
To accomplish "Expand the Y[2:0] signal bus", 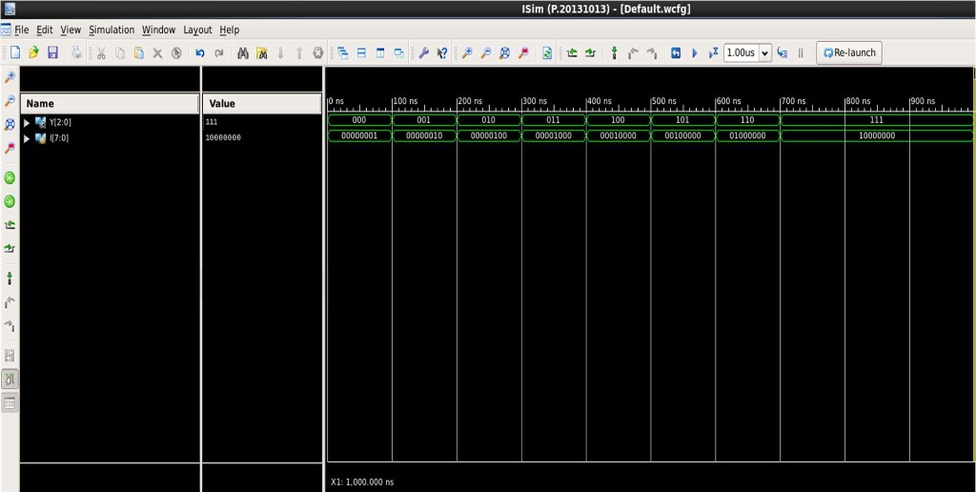I will [x=28, y=122].
